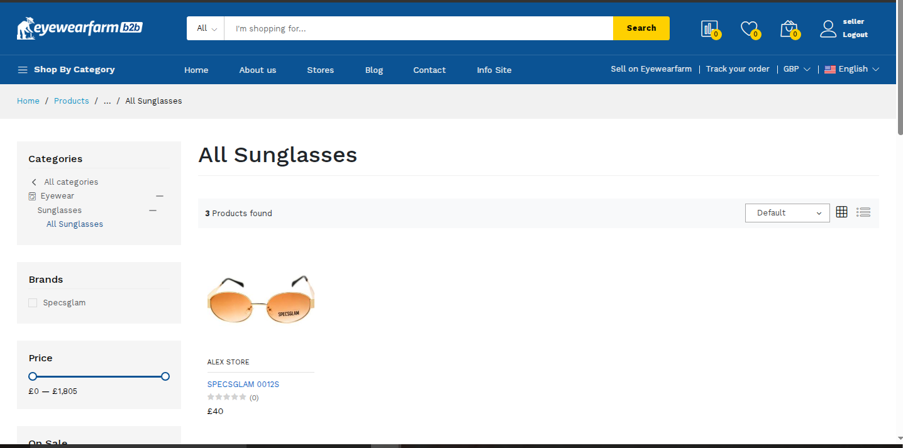Collapse the Eyewear category
This screenshot has width=903, height=448.
(x=160, y=196)
